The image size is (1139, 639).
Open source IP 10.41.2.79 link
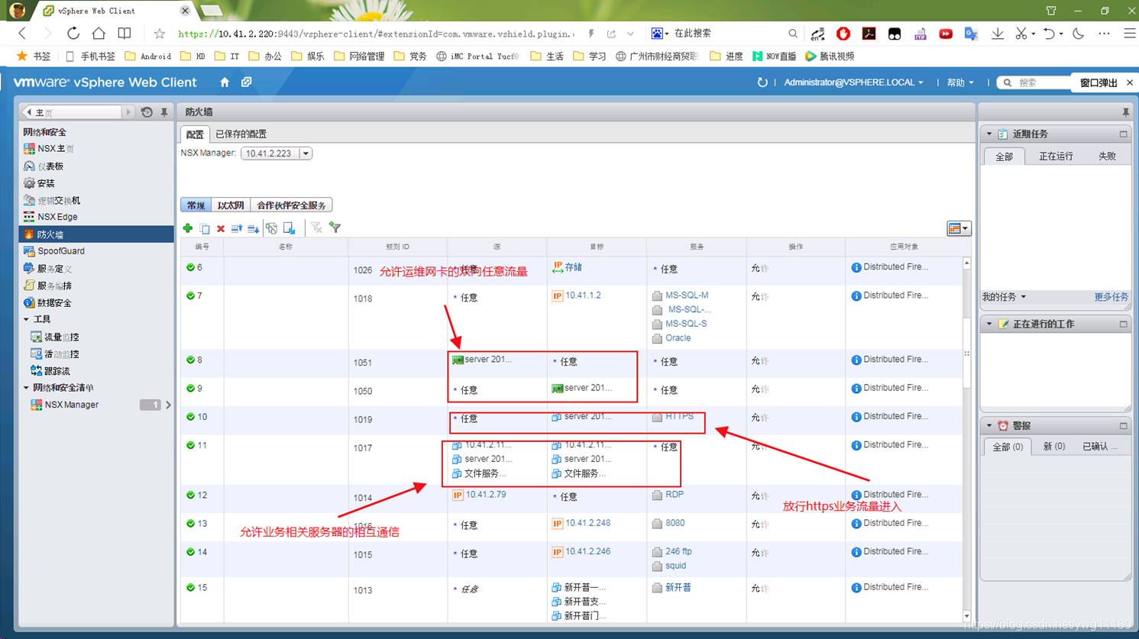pos(486,495)
